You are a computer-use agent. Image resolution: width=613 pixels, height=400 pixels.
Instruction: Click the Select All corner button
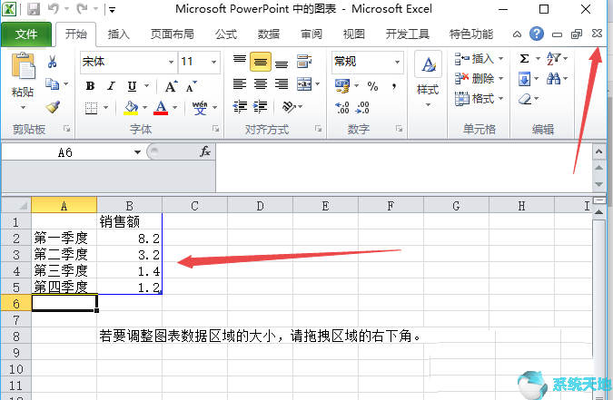click(16, 206)
